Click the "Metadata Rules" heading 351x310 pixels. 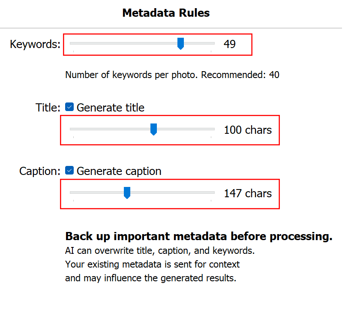[x=166, y=13]
